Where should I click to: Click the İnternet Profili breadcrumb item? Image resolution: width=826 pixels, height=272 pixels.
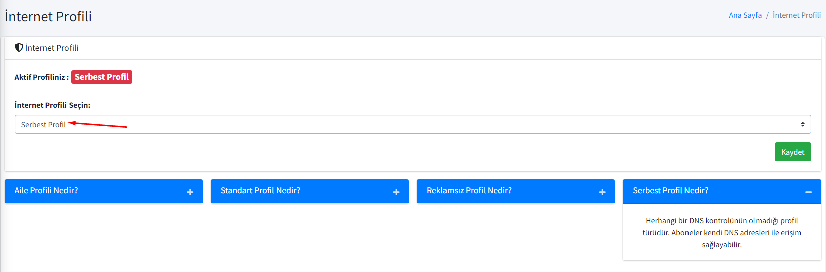(x=797, y=15)
